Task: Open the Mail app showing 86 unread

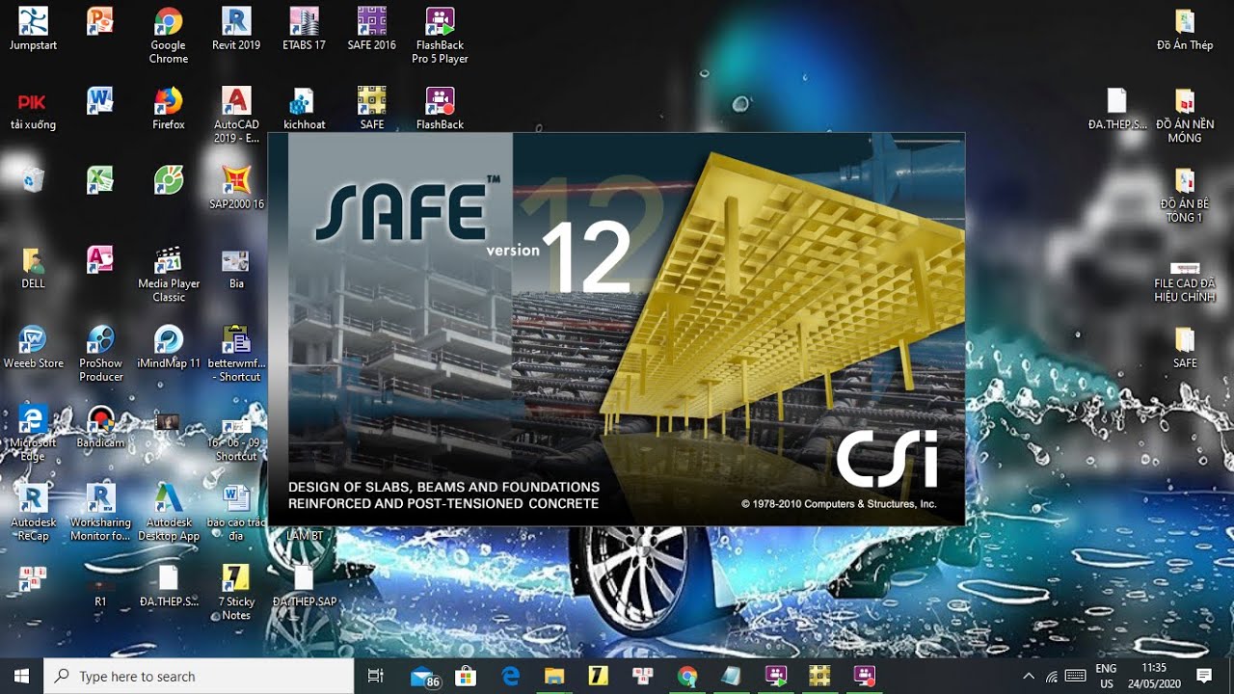Action: click(x=424, y=676)
